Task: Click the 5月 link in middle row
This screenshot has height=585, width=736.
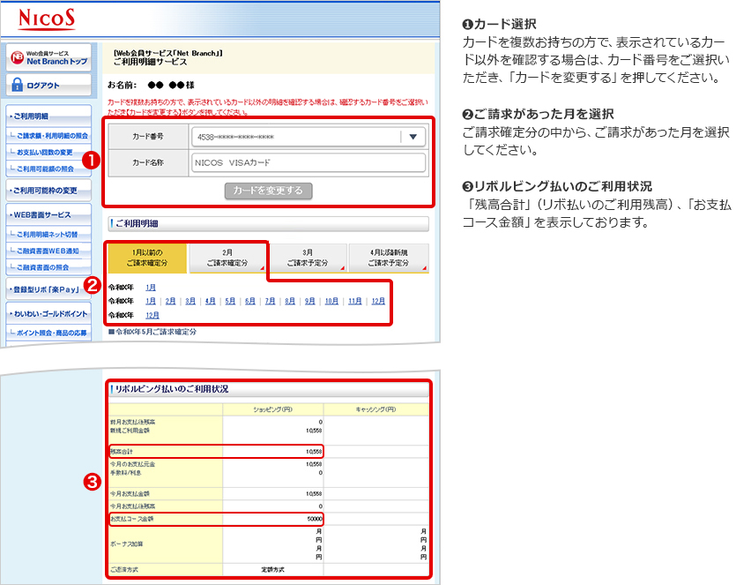Action: [x=230, y=301]
